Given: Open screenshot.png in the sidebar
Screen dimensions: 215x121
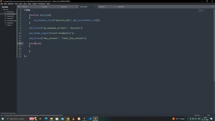Looking at the screenshot, I should pyautogui.click(x=11, y=21).
